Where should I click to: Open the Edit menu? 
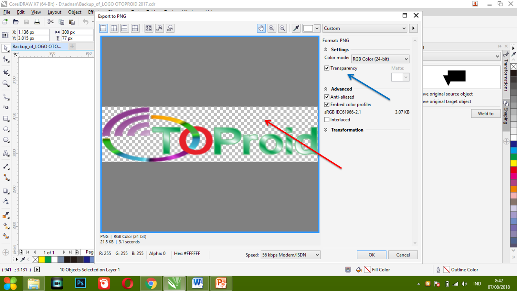click(21, 12)
